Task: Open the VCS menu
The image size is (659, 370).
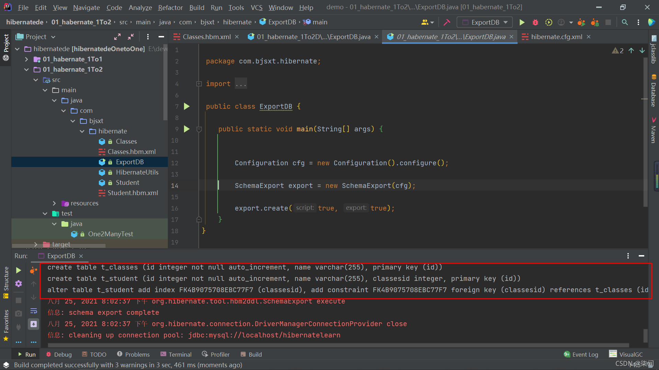Action: 256,7
